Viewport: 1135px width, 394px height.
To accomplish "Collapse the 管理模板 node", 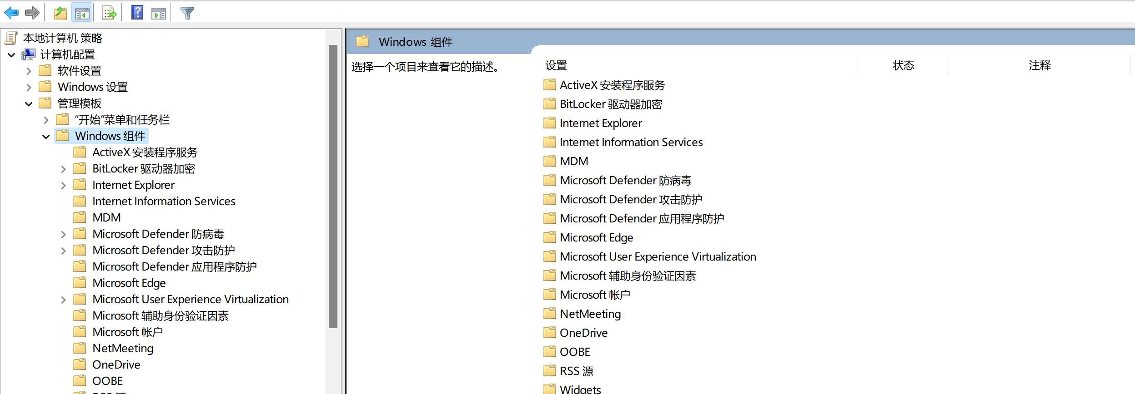I will 29,104.
